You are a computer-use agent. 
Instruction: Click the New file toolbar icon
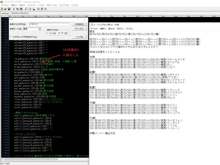(x=2, y=9)
